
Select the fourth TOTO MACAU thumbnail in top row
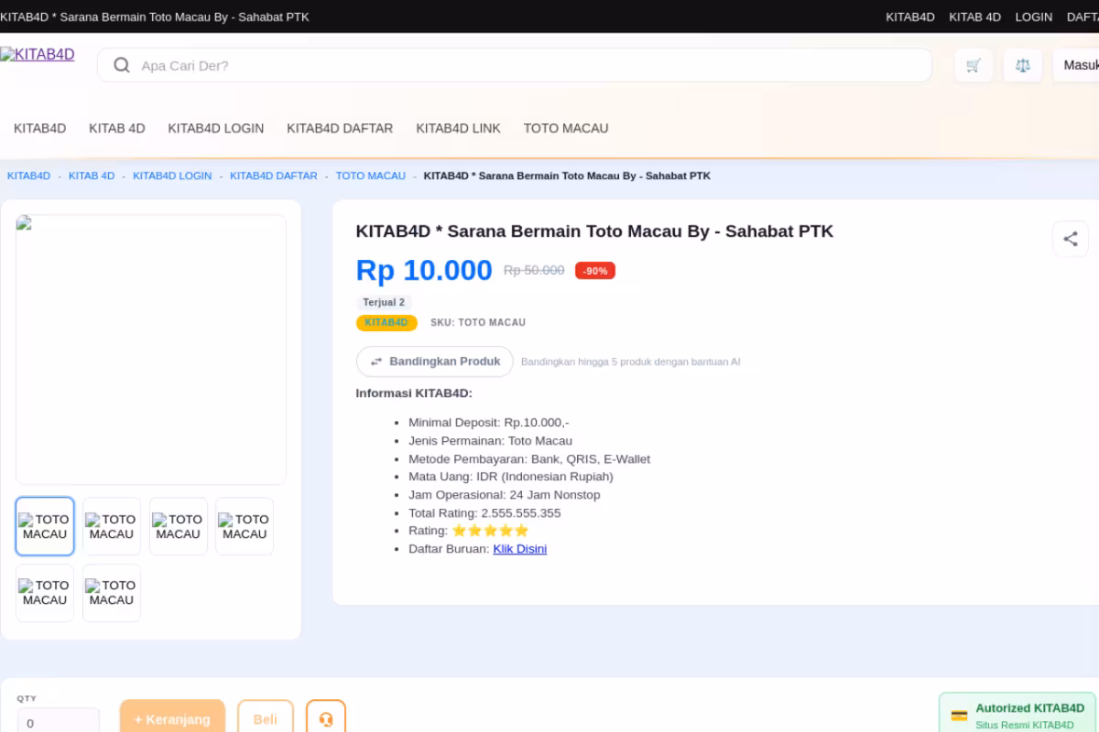[245, 526]
